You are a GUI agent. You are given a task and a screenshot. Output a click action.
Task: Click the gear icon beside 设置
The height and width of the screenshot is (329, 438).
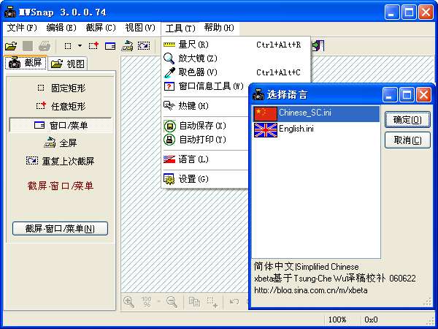[x=169, y=179]
